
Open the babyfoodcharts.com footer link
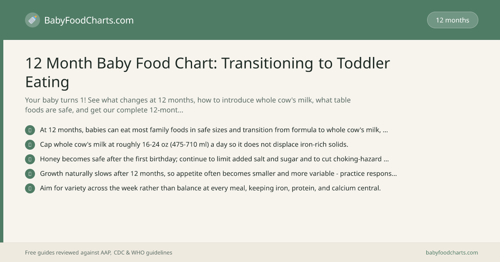pos(452,252)
